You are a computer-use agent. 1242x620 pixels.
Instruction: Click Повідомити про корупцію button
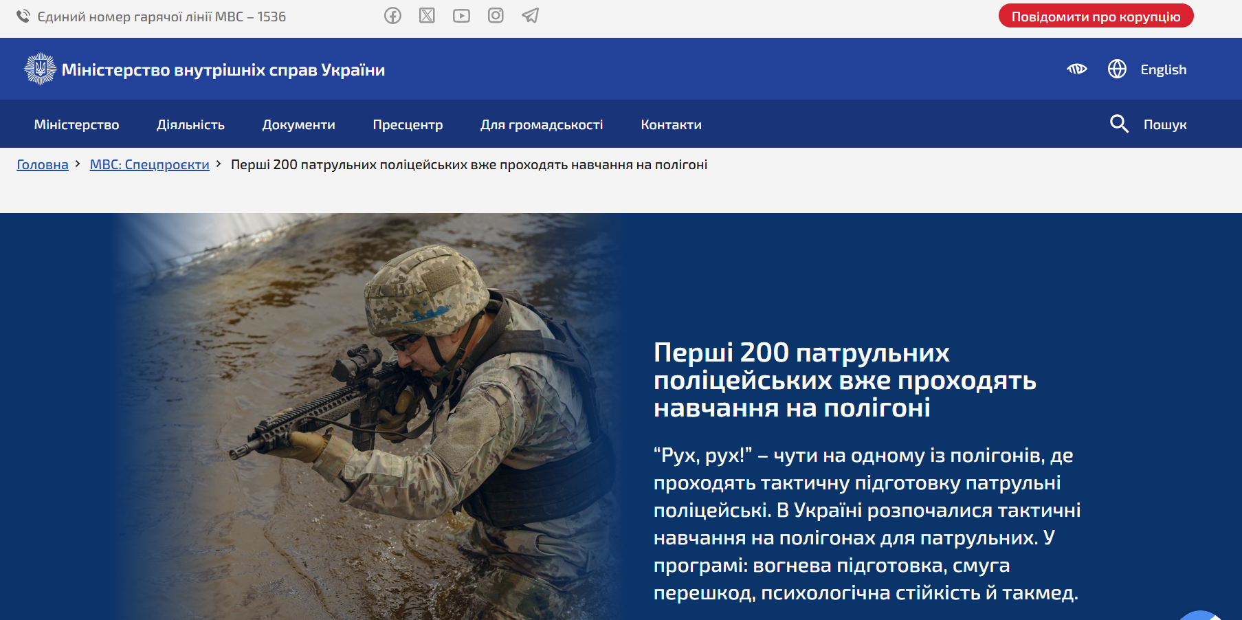[1096, 16]
